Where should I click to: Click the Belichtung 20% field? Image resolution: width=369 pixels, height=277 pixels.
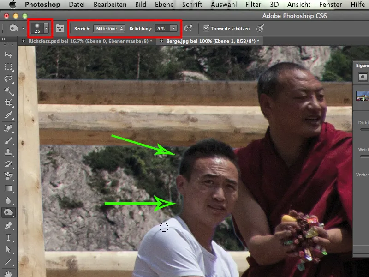point(162,29)
